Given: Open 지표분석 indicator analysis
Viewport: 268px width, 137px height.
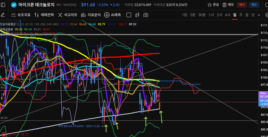Looking at the screenshot, I should [91, 15].
